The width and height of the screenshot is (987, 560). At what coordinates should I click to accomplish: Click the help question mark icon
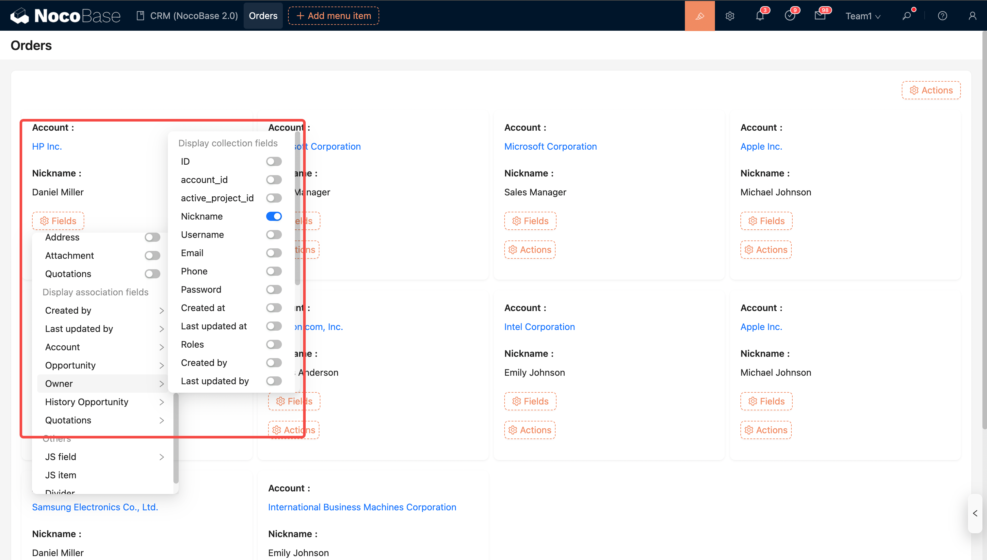tap(942, 16)
